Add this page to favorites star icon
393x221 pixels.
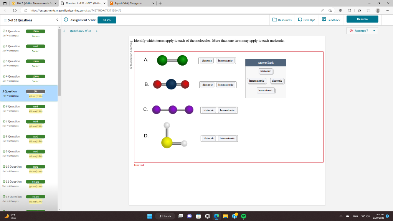(330, 10)
